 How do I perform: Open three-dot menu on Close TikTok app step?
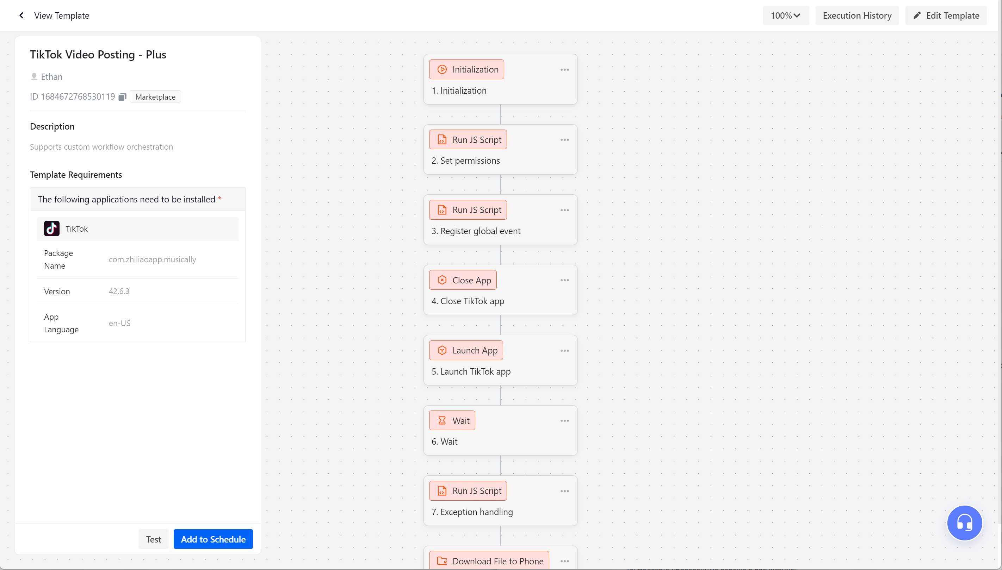tap(564, 280)
